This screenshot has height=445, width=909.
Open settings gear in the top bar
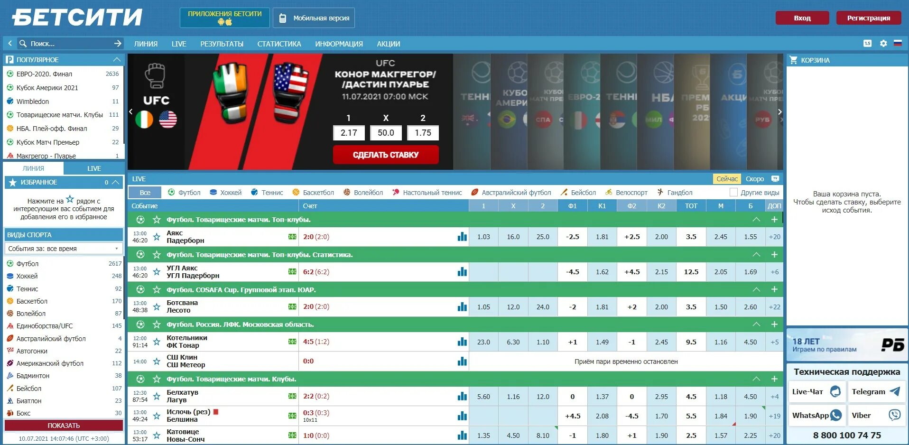(x=883, y=43)
